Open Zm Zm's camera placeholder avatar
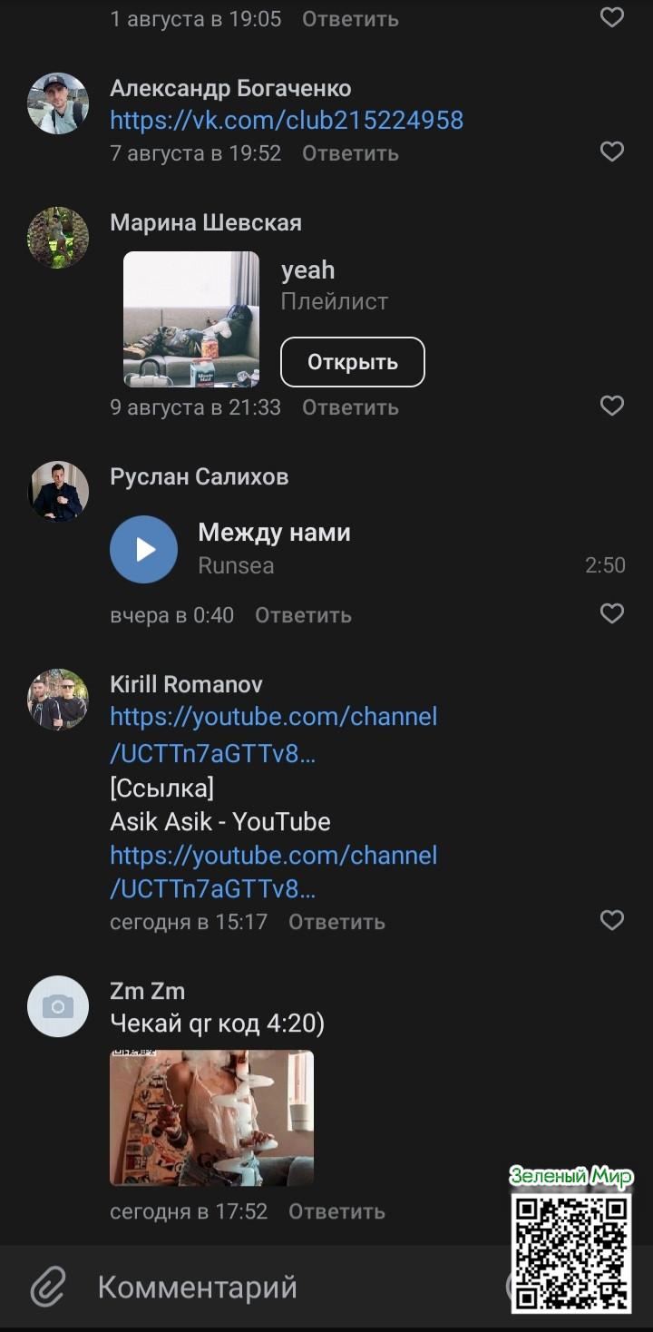The image size is (653, 1332). (58, 1006)
